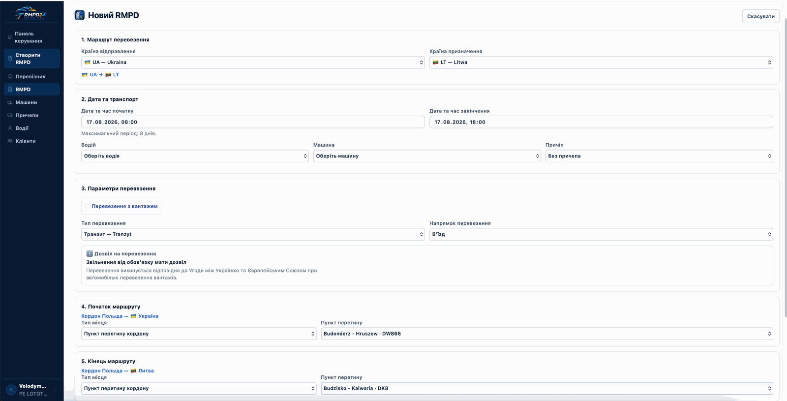Image resolution: width=787 pixels, height=401 pixels.
Task: Open the dashboard via the home icon
Action: click(9, 37)
